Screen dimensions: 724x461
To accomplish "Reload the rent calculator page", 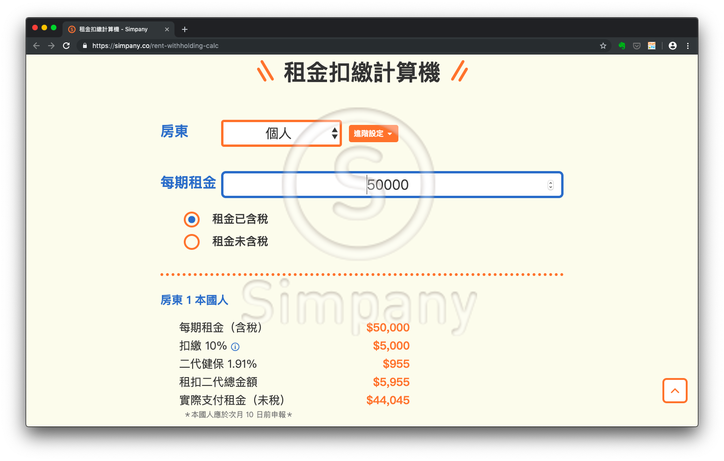I will (x=66, y=46).
